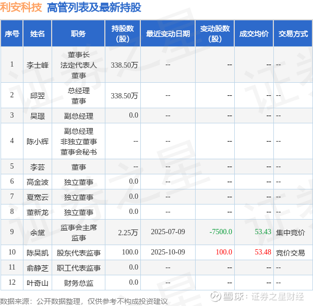The height and width of the screenshot is (306, 313).
Task: Click the row number 9 cell
Action: [x=12, y=232]
